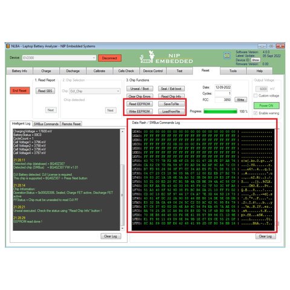Viewport: 290px width, 290px height.
Task: Click the NIP Embedded logo
Action: pos(166,57)
